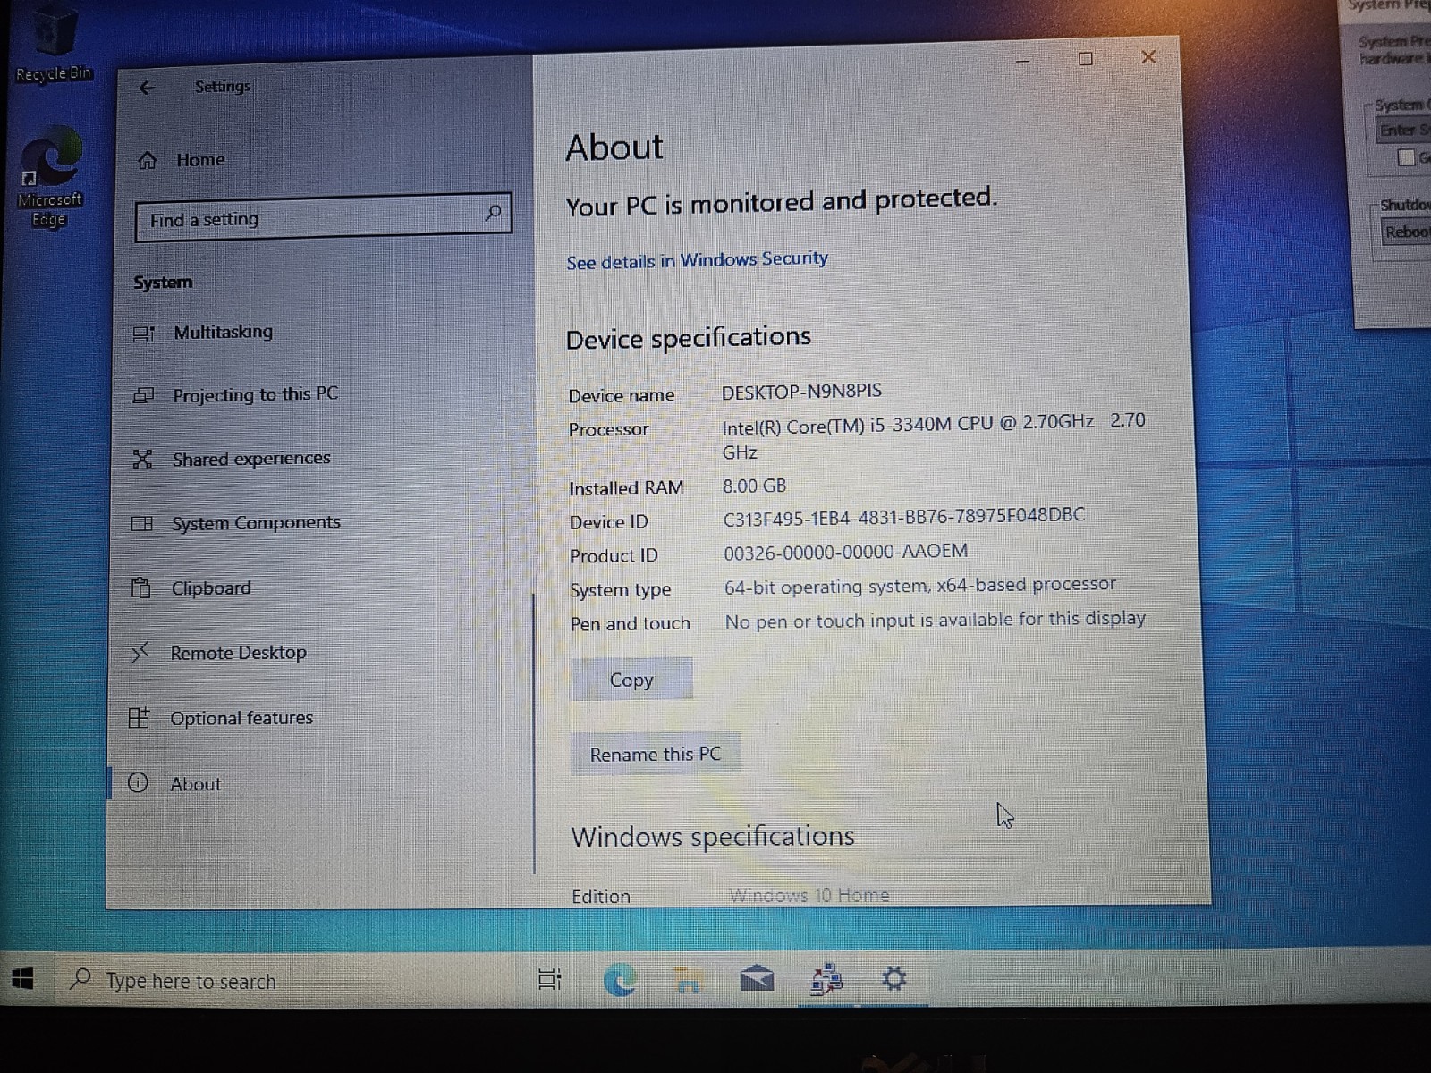Click the About info icon in sidebar

point(138,783)
